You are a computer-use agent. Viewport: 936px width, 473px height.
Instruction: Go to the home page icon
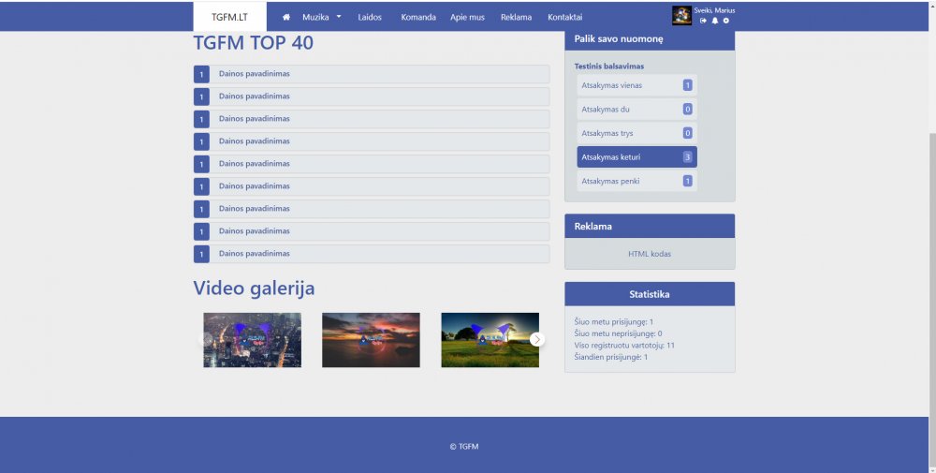click(286, 17)
